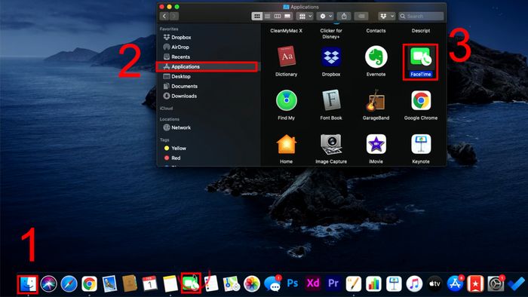Expand the gear Action menu
This screenshot has height=297, width=528.
pos(325,16)
